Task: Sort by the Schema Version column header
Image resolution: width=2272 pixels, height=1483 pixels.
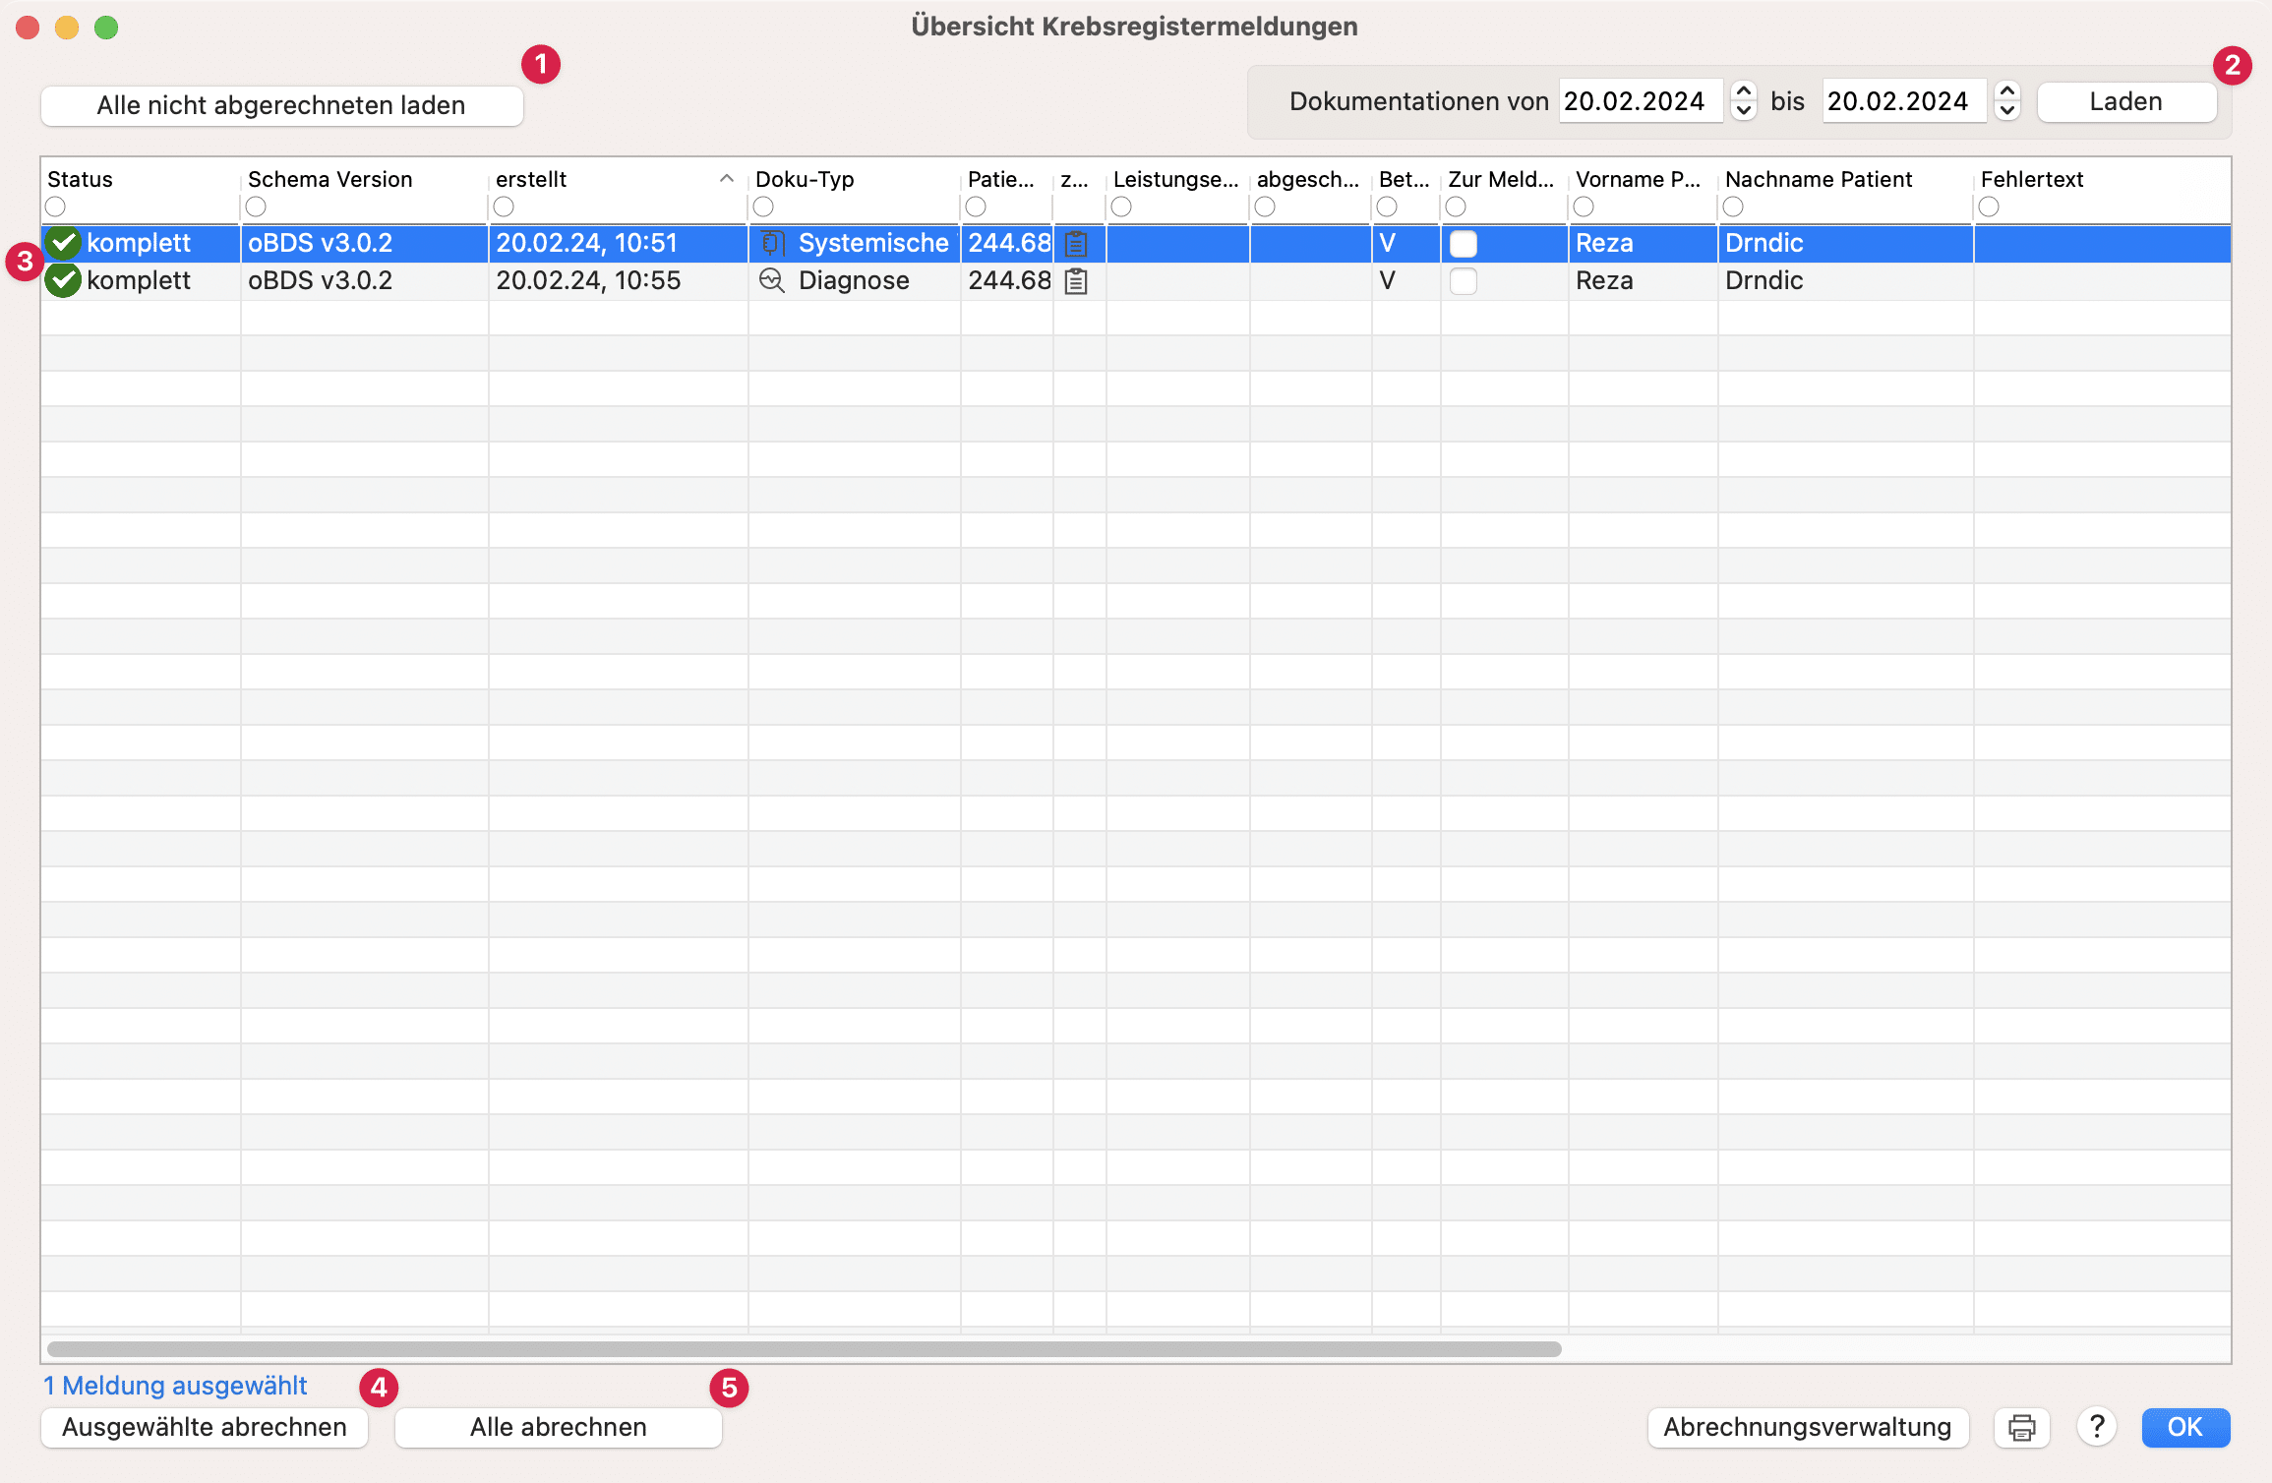Action: click(330, 179)
